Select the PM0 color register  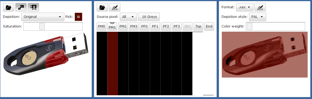point(101,26)
